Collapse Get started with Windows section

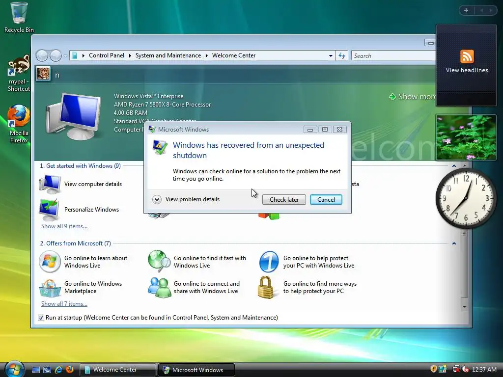click(x=454, y=166)
